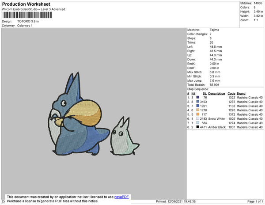
Task: Click thread code 1007
Action: [231, 127]
